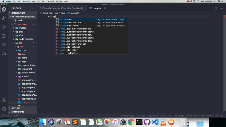Open the Go menu

39,1
